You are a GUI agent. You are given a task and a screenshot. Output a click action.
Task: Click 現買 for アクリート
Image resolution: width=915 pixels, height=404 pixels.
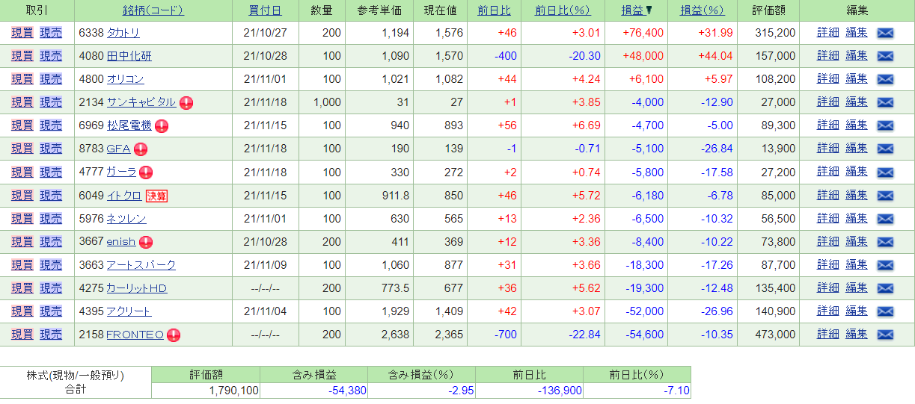pos(22,311)
